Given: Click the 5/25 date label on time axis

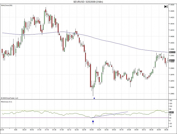Looking at the screenshot, I should [16, 130].
